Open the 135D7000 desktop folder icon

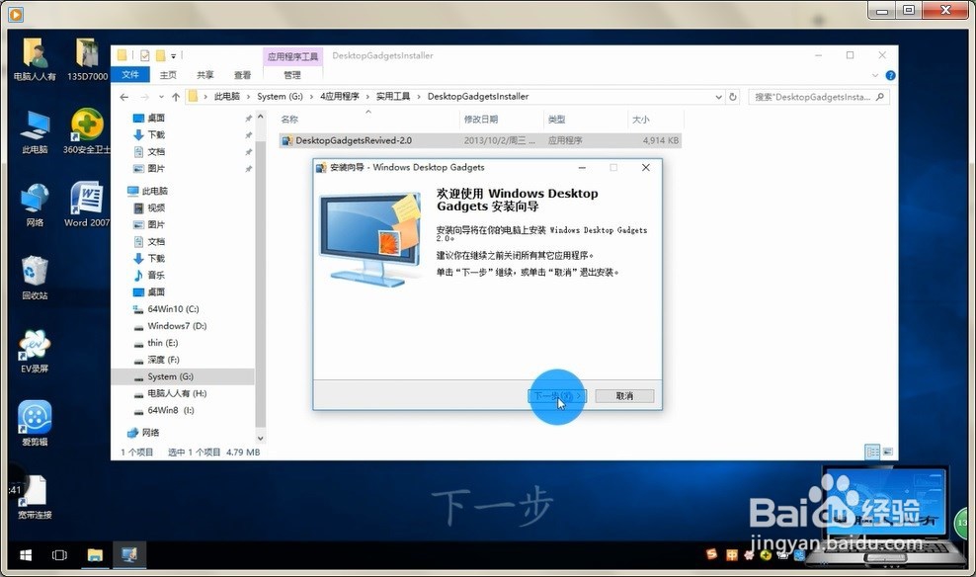pos(87,59)
